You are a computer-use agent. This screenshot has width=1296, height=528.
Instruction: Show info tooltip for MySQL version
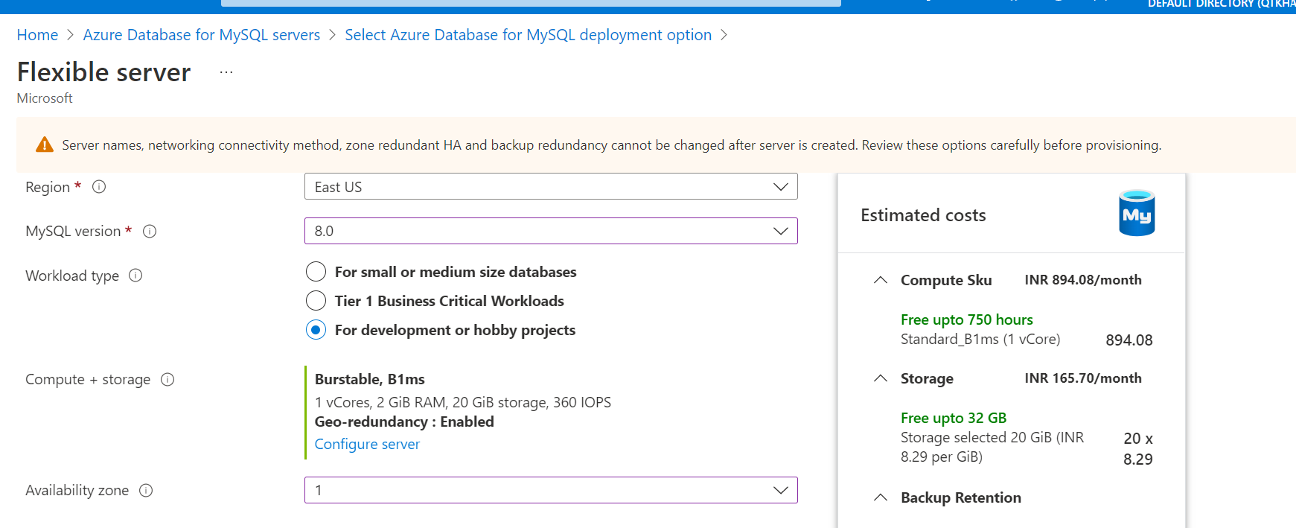[150, 231]
